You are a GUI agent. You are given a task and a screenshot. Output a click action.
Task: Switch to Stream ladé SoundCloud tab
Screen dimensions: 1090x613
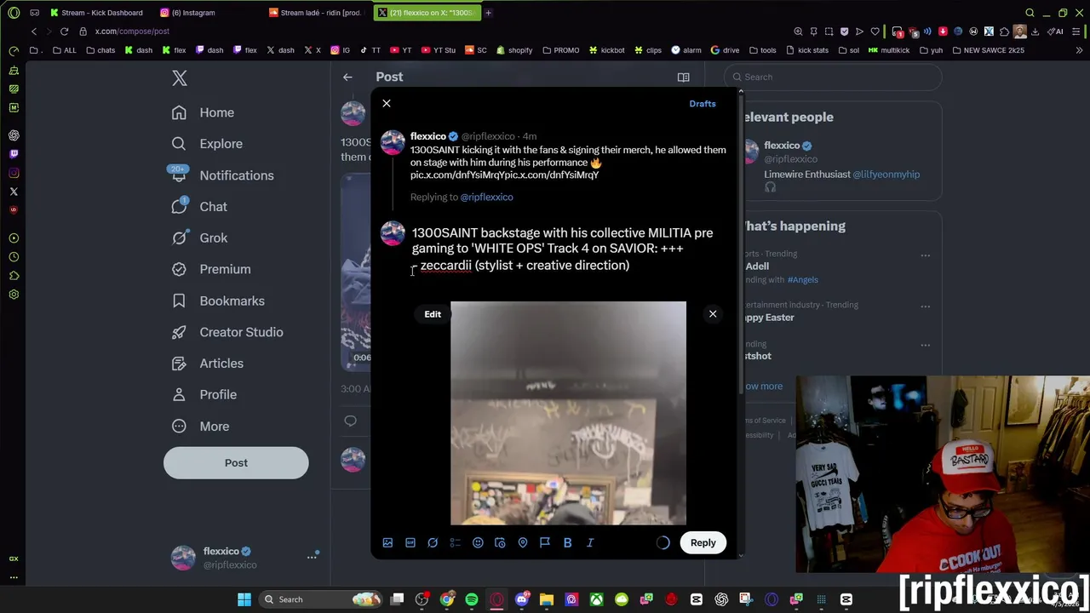[x=315, y=13]
